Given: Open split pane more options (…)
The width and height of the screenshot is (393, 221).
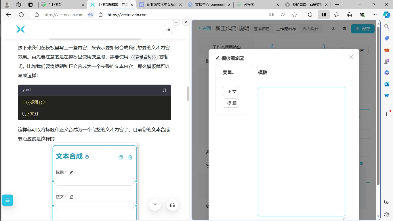Looking at the screenshot, I should point(177,22).
